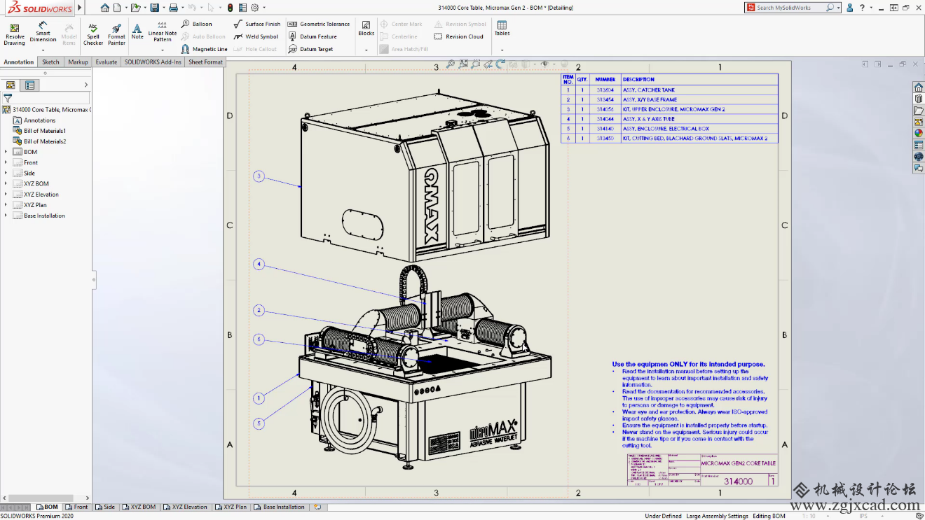Expand the Base Installation view in tree
The width and height of the screenshot is (925, 520).
click(x=6, y=216)
